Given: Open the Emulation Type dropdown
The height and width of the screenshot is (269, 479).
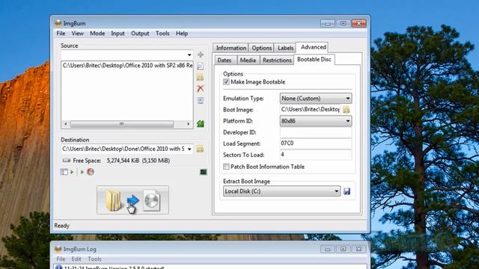Looking at the screenshot, I should tap(316, 99).
